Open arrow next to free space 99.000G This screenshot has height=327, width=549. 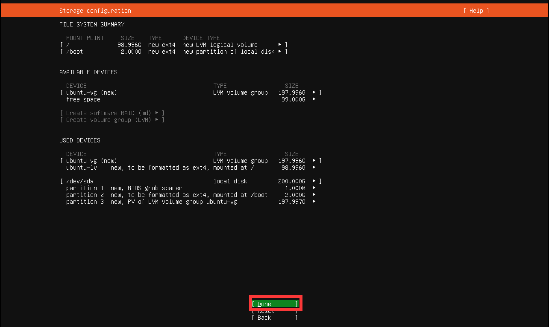314,99
